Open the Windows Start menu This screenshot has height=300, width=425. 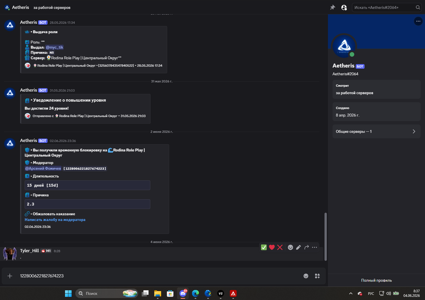68,293
